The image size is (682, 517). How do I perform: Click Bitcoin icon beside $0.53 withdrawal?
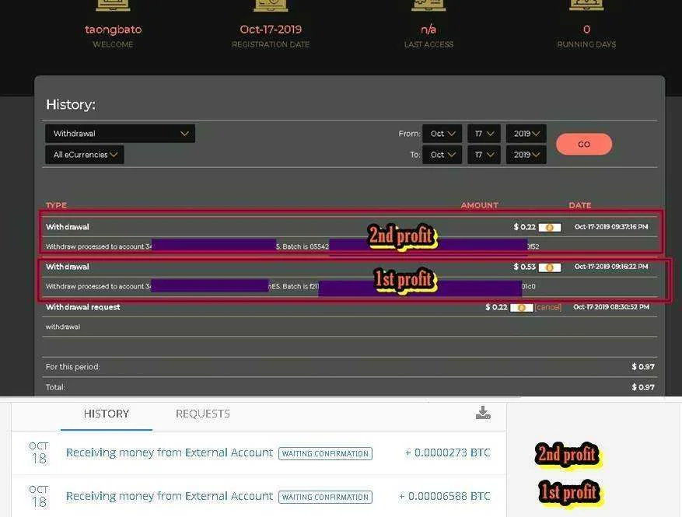pyautogui.click(x=549, y=267)
